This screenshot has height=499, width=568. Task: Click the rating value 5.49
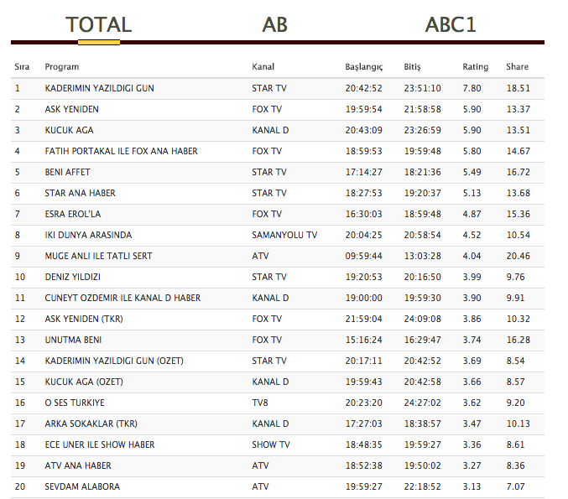472,172
